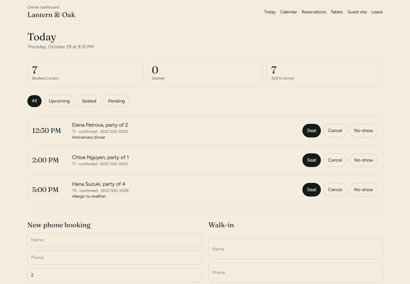This screenshot has width=410, height=284.
Task: Cancel Chloe Nguyen's reservation
Action: point(335,160)
